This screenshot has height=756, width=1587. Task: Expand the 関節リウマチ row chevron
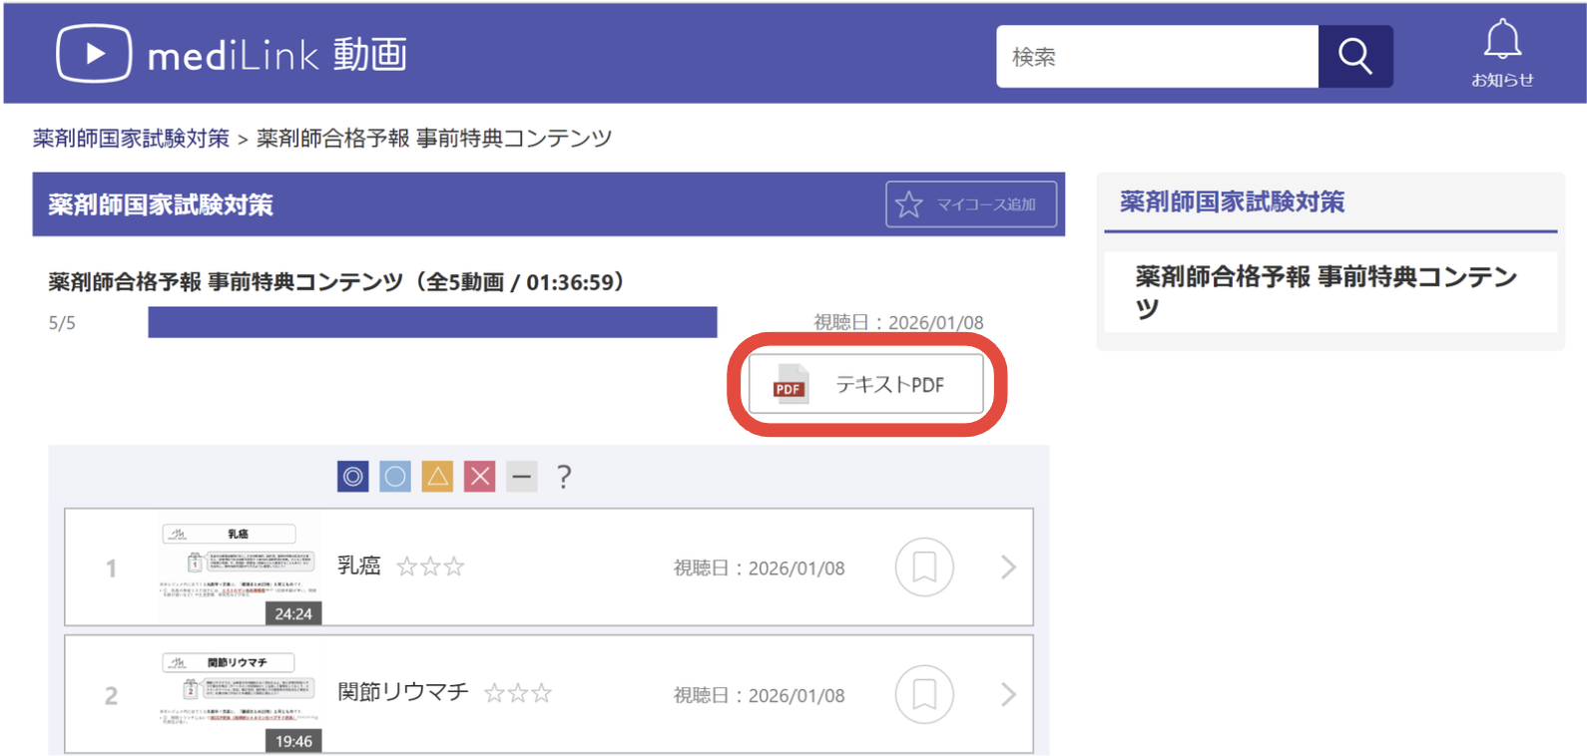click(x=1008, y=694)
